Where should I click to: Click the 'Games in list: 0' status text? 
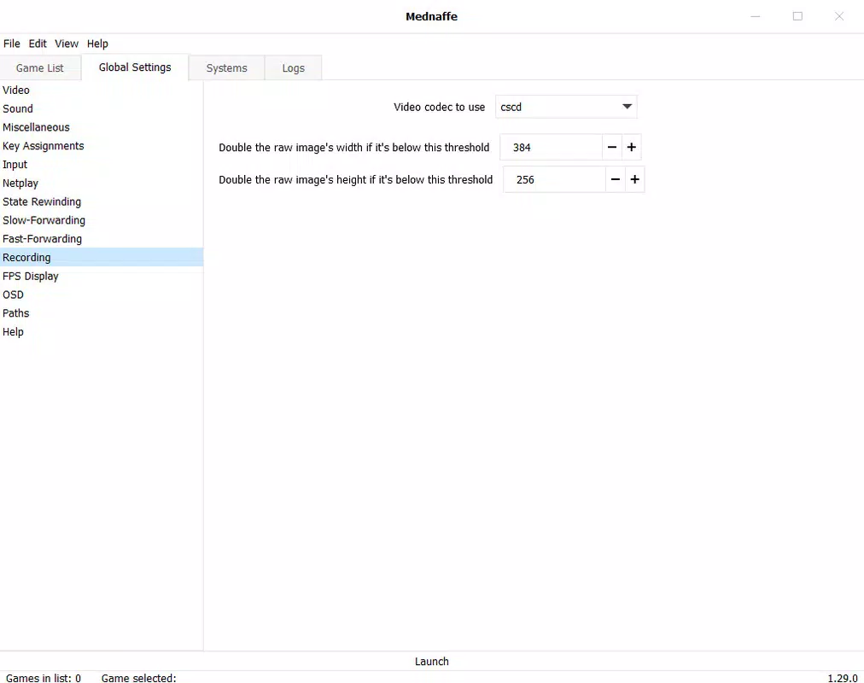pyautogui.click(x=44, y=678)
